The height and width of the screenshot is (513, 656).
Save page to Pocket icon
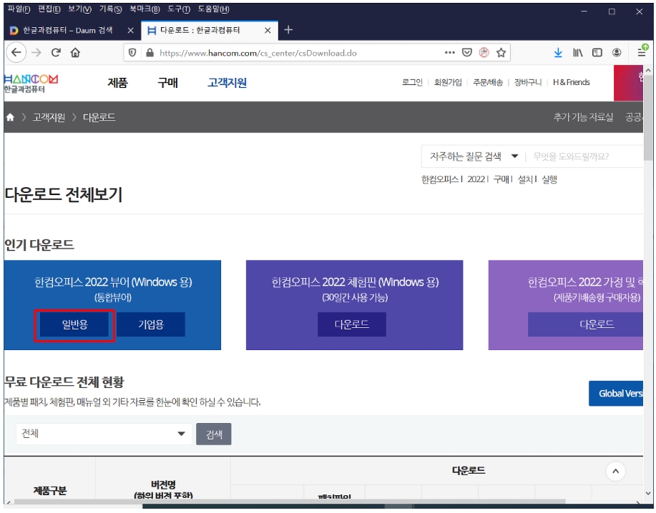point(467,53)
